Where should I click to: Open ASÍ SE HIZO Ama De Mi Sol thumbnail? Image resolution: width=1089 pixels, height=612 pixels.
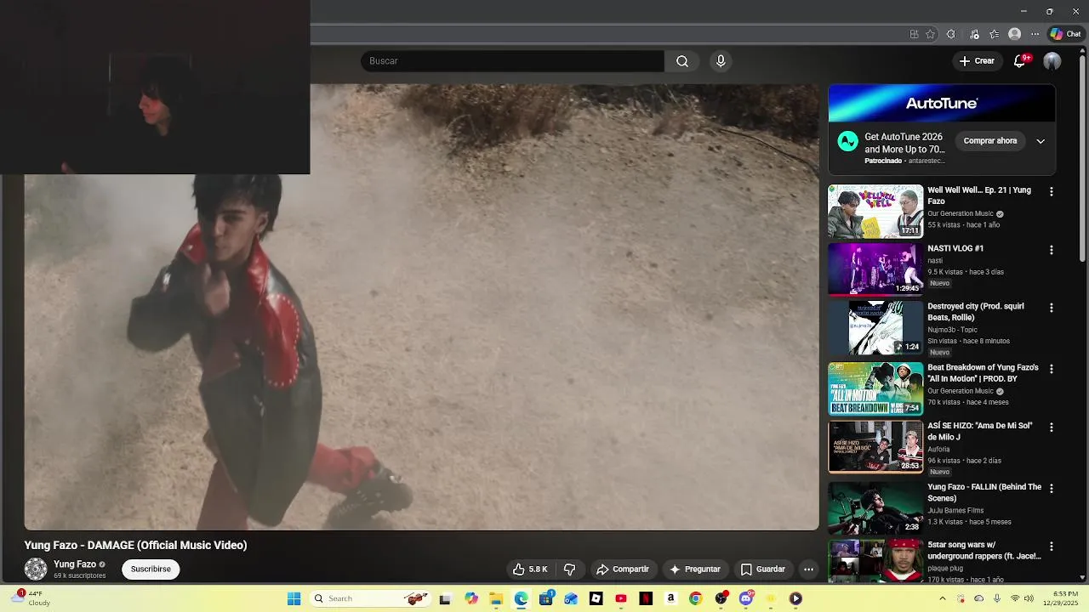pyautogui.click(x=875, y=446)
